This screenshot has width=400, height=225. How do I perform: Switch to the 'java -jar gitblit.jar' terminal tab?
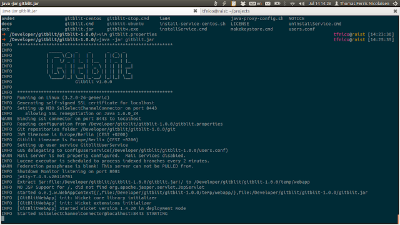coord(99,11)
